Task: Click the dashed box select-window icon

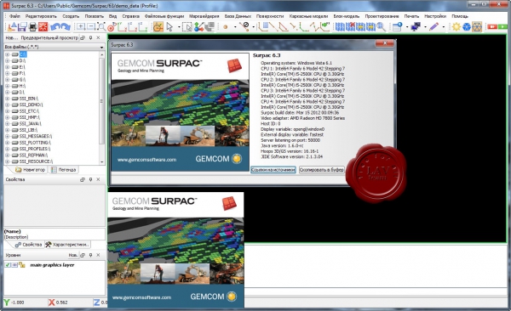Action: pos(187,26)
